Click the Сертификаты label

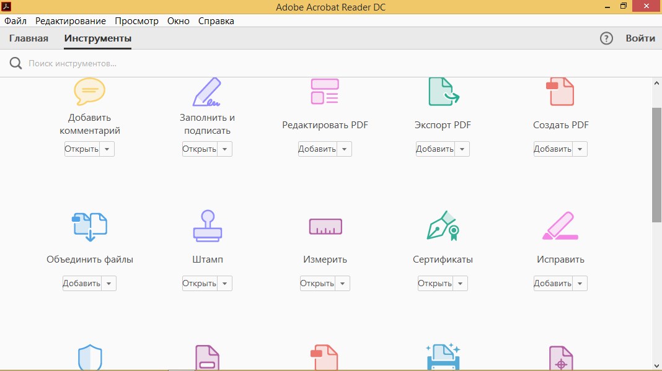click(x=443, y=260)
